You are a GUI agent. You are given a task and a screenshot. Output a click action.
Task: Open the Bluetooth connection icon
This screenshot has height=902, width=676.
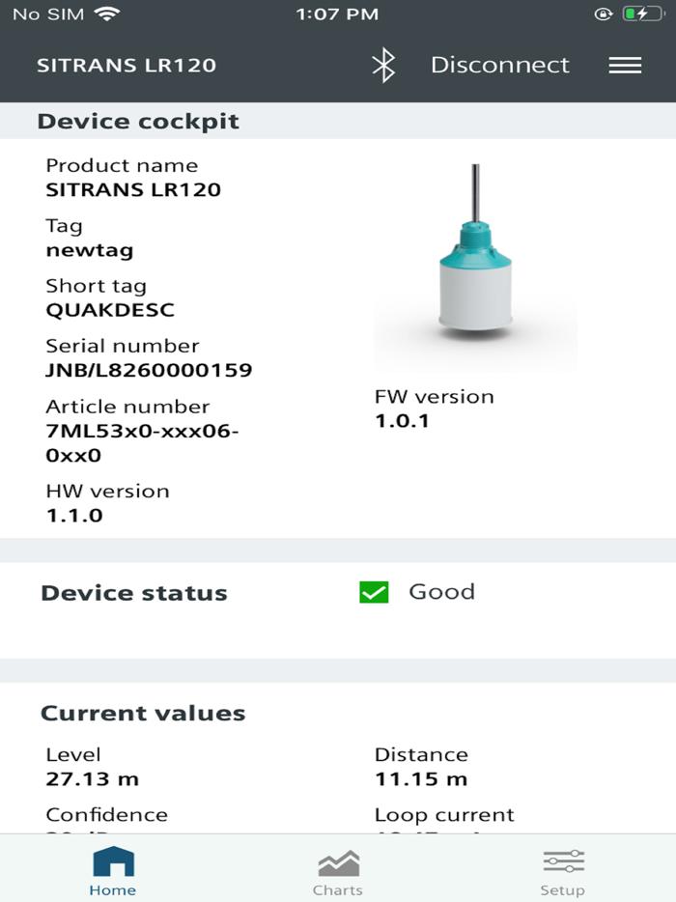tap(384, 65)
